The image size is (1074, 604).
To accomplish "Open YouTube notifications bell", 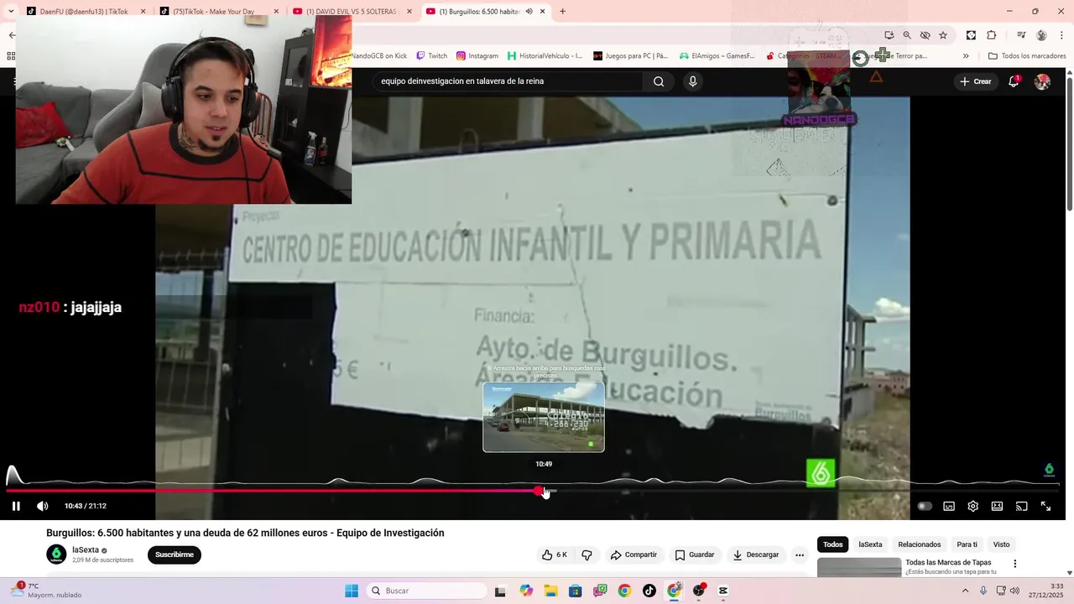I will (x=1014, y=81).
